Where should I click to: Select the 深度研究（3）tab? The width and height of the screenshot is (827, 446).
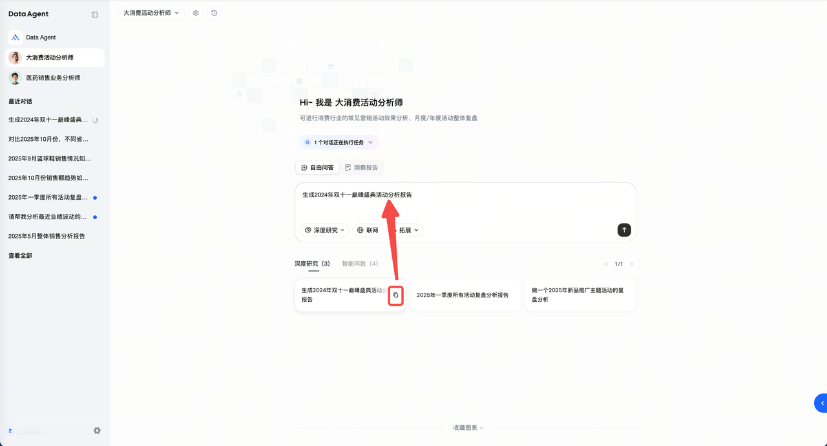(x=313, y=264)
